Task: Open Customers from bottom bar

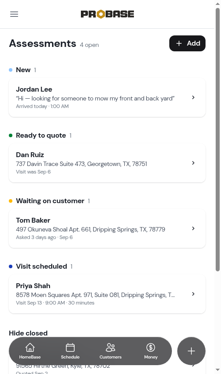Action: 110,351
